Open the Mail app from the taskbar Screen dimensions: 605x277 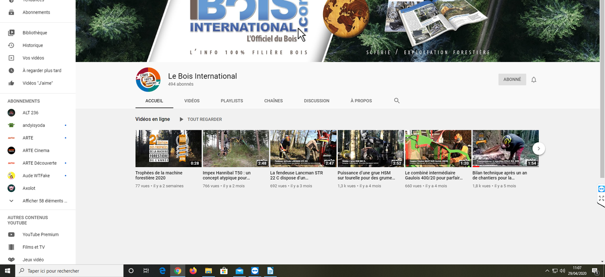click(239, 271)
